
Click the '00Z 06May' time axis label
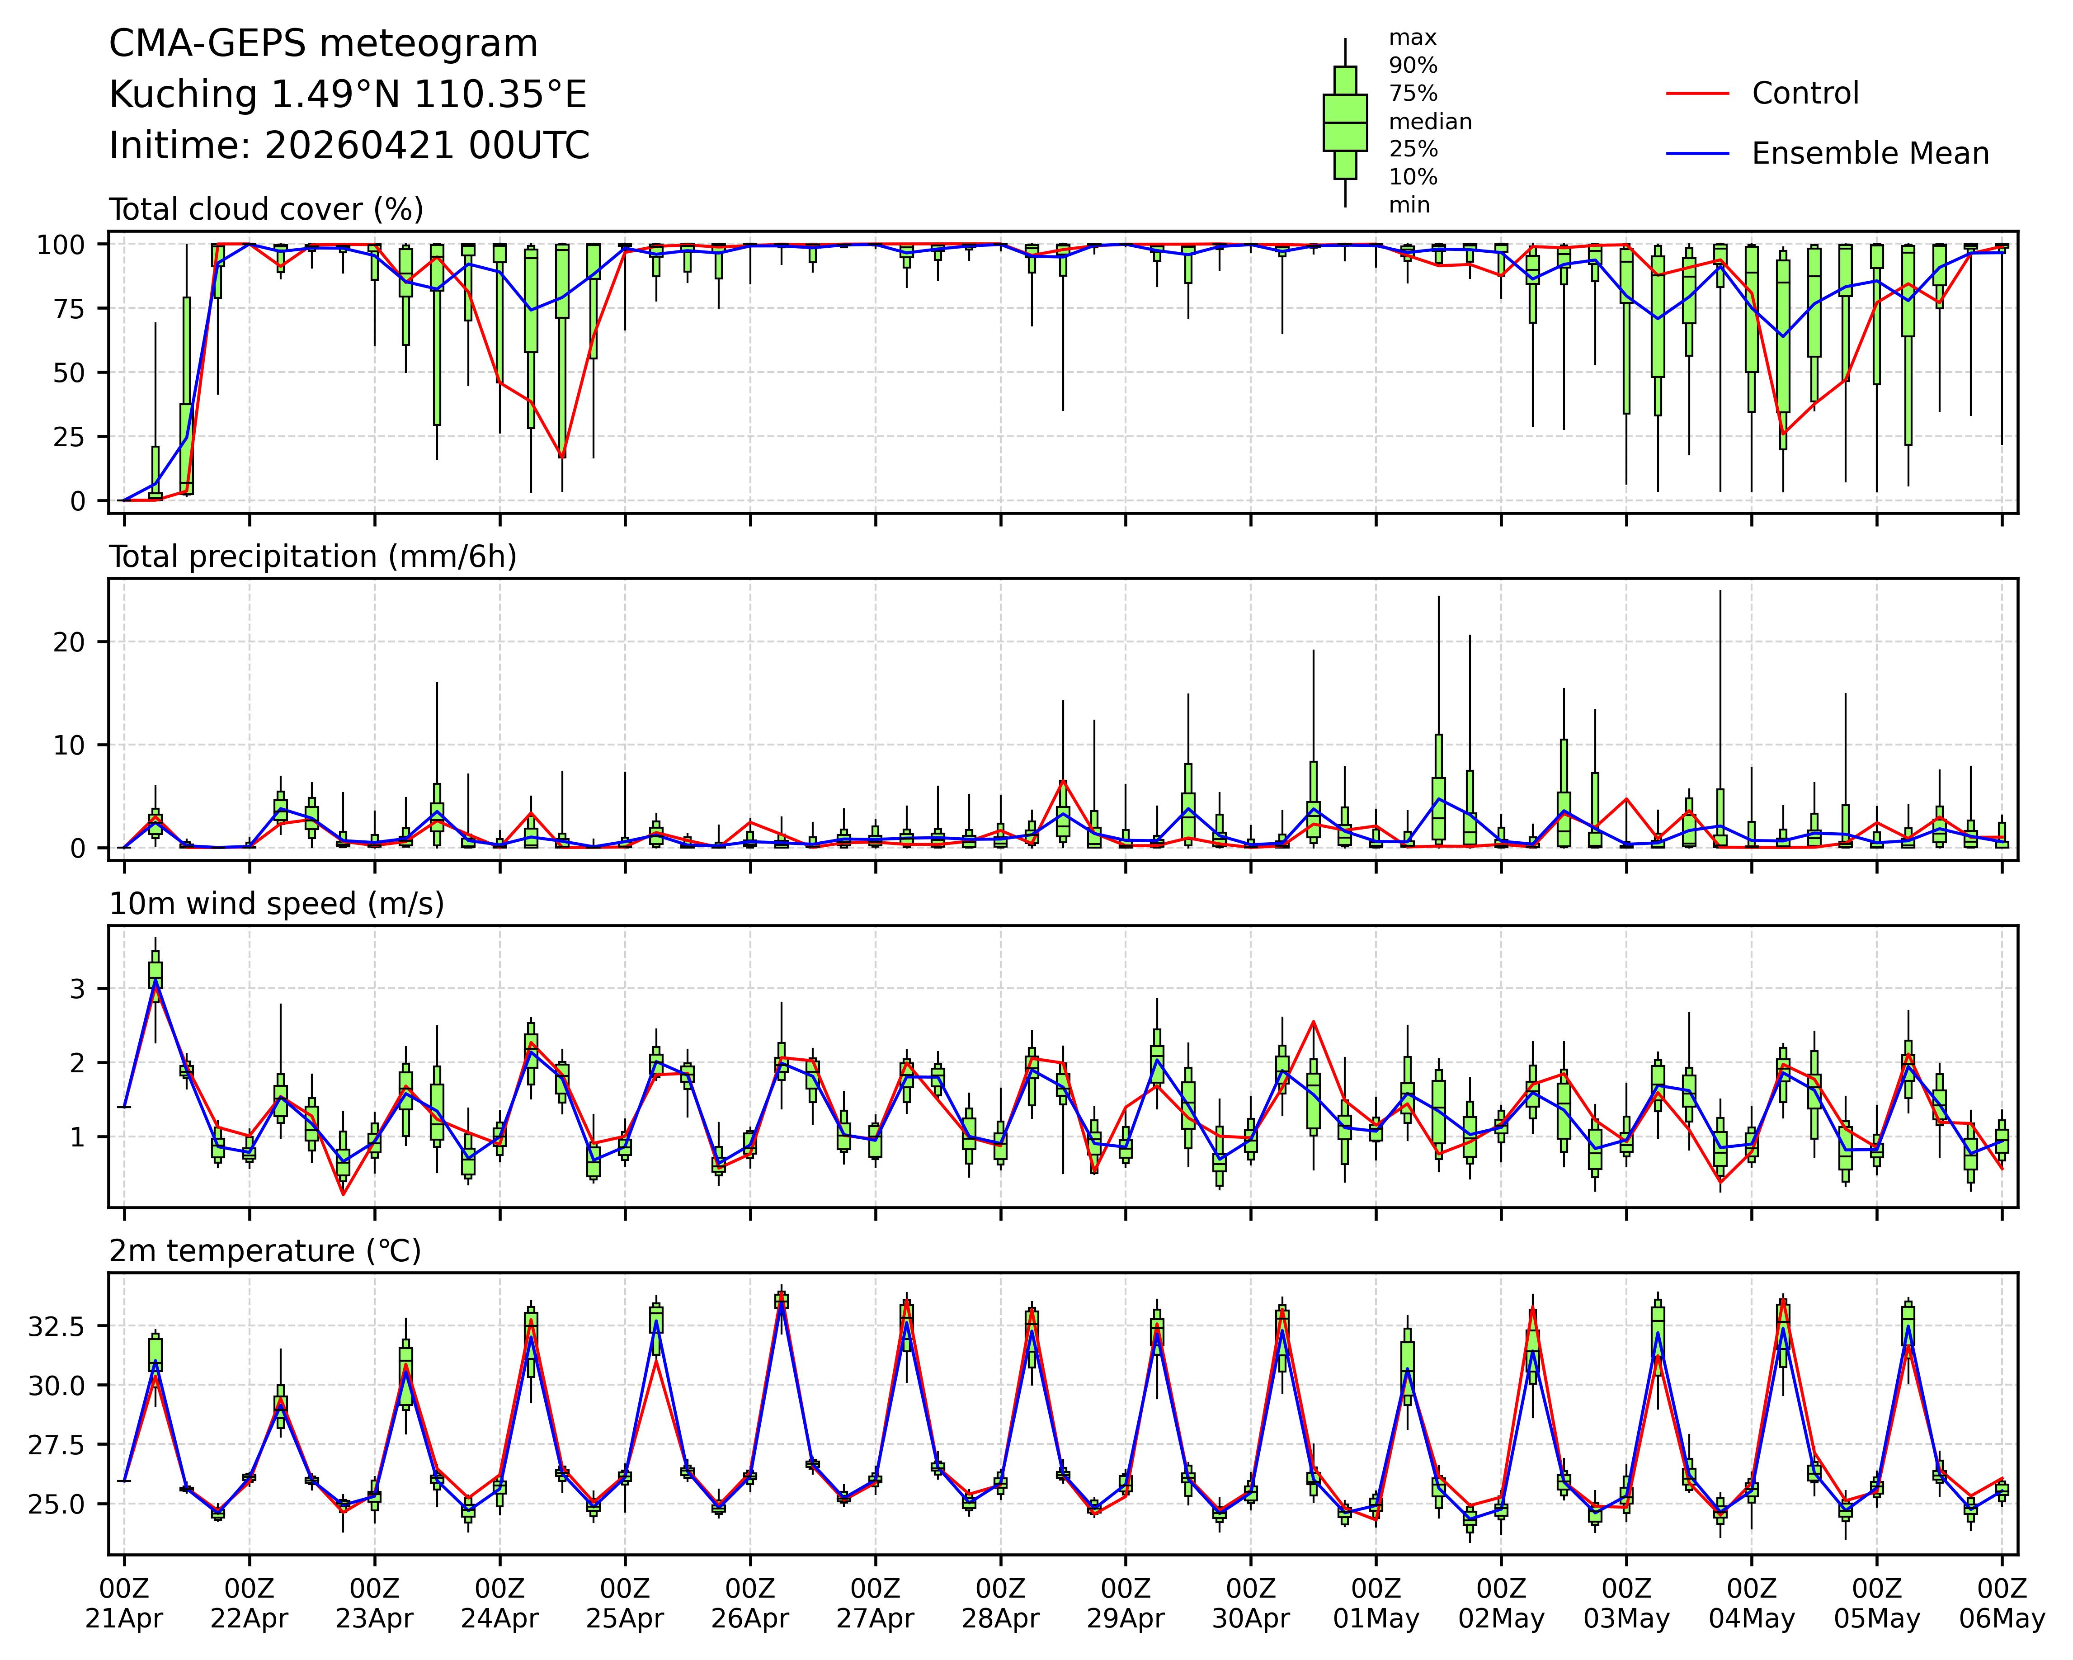[2002, 1603]
